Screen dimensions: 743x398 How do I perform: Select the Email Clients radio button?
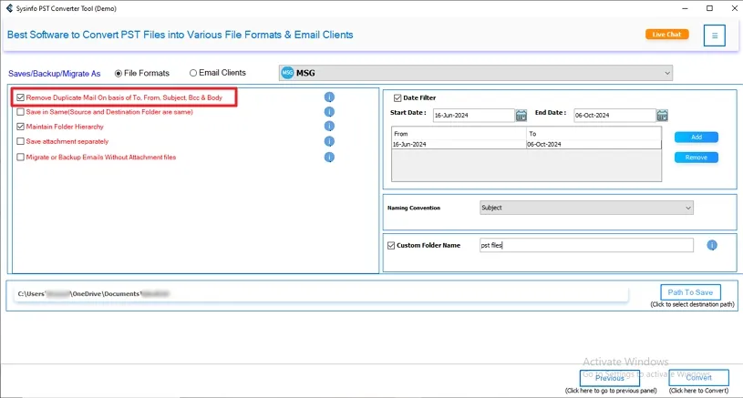(193, 73)
